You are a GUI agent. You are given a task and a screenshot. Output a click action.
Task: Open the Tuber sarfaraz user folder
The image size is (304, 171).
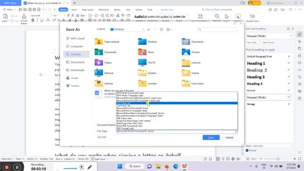click(x=106, y=42)
